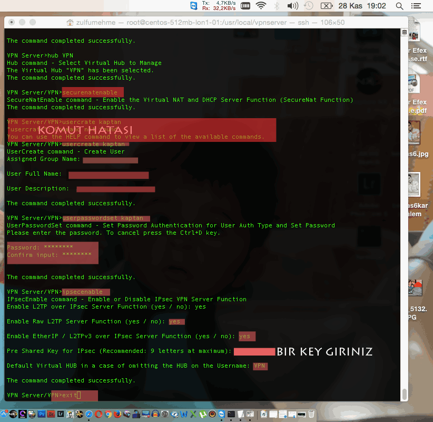433x422 pixels.
Task: Open the battery status menu
Action: coord(327,6)
